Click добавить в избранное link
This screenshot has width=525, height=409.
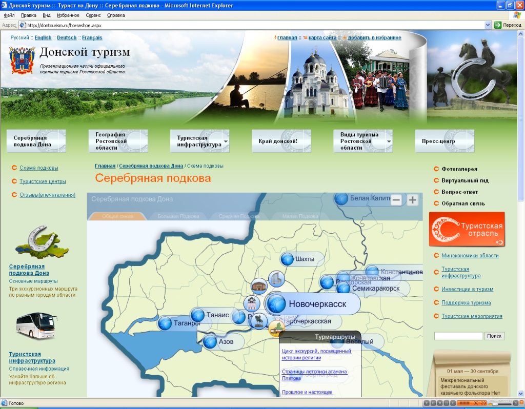374,37
